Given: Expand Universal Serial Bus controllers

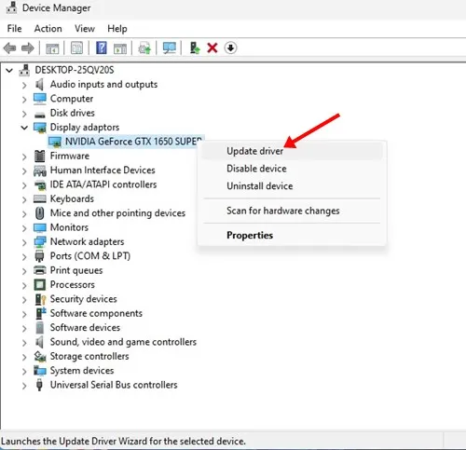Looking at the screenshot, I should point(24,386).
